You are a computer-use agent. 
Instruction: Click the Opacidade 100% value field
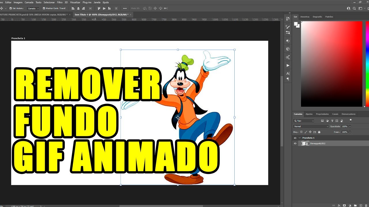[345, 126]
